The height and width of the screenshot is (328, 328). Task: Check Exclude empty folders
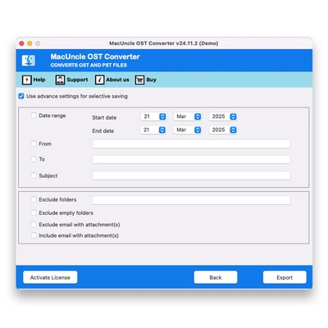(x=34, y=212)
